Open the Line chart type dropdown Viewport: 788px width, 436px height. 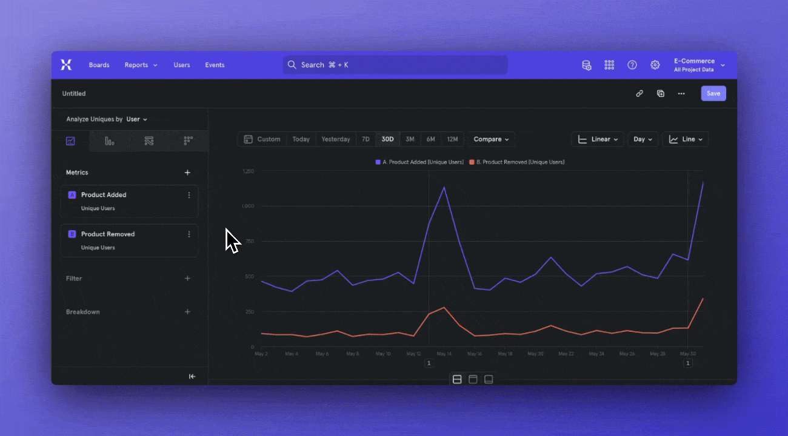pyautogui.click(x=685, y=139)
